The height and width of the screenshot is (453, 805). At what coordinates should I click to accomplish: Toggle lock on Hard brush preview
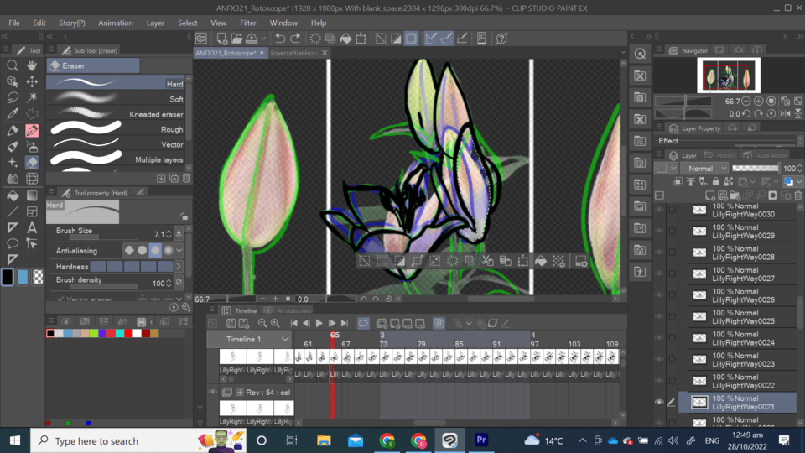[184, 216]
